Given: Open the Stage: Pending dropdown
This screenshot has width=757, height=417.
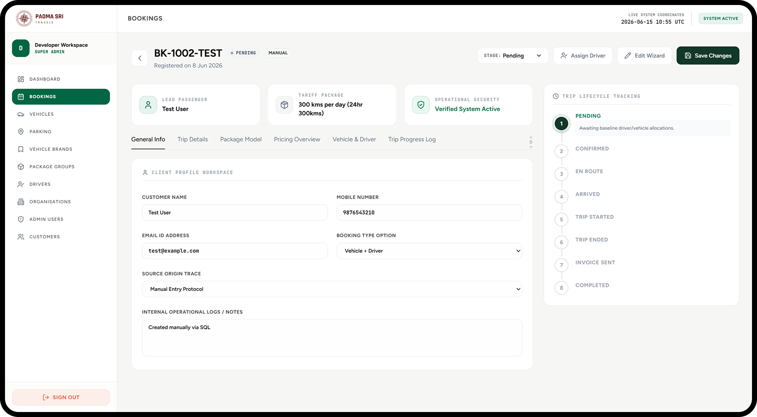Looking at the screenshot, I should point(513,55).
